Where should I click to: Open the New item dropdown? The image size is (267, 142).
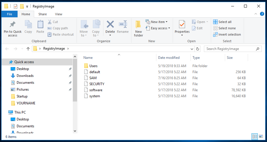[156, 22]
